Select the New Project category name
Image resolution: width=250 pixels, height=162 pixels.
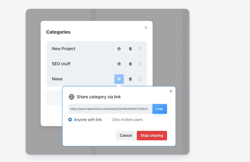pos(64,49)
